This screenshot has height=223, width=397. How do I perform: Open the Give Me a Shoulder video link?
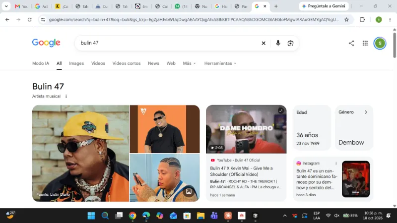[241, 171]
